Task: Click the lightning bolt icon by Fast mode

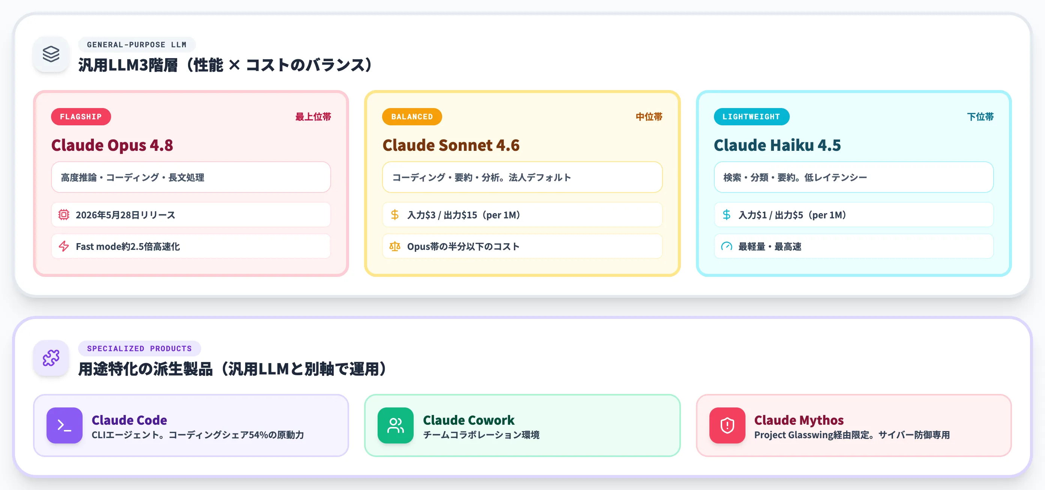Action: [x=64, y=246]
